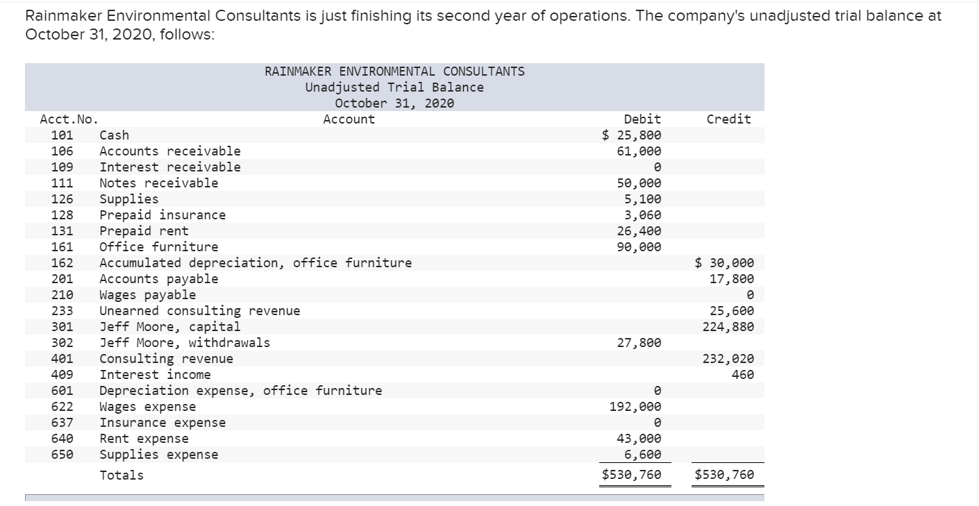
Task: Click 'Insurance expense' account name
Action: (162, 422)
